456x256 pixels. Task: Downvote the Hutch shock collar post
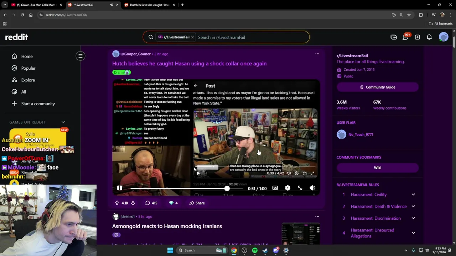click(x=133, y=203)
